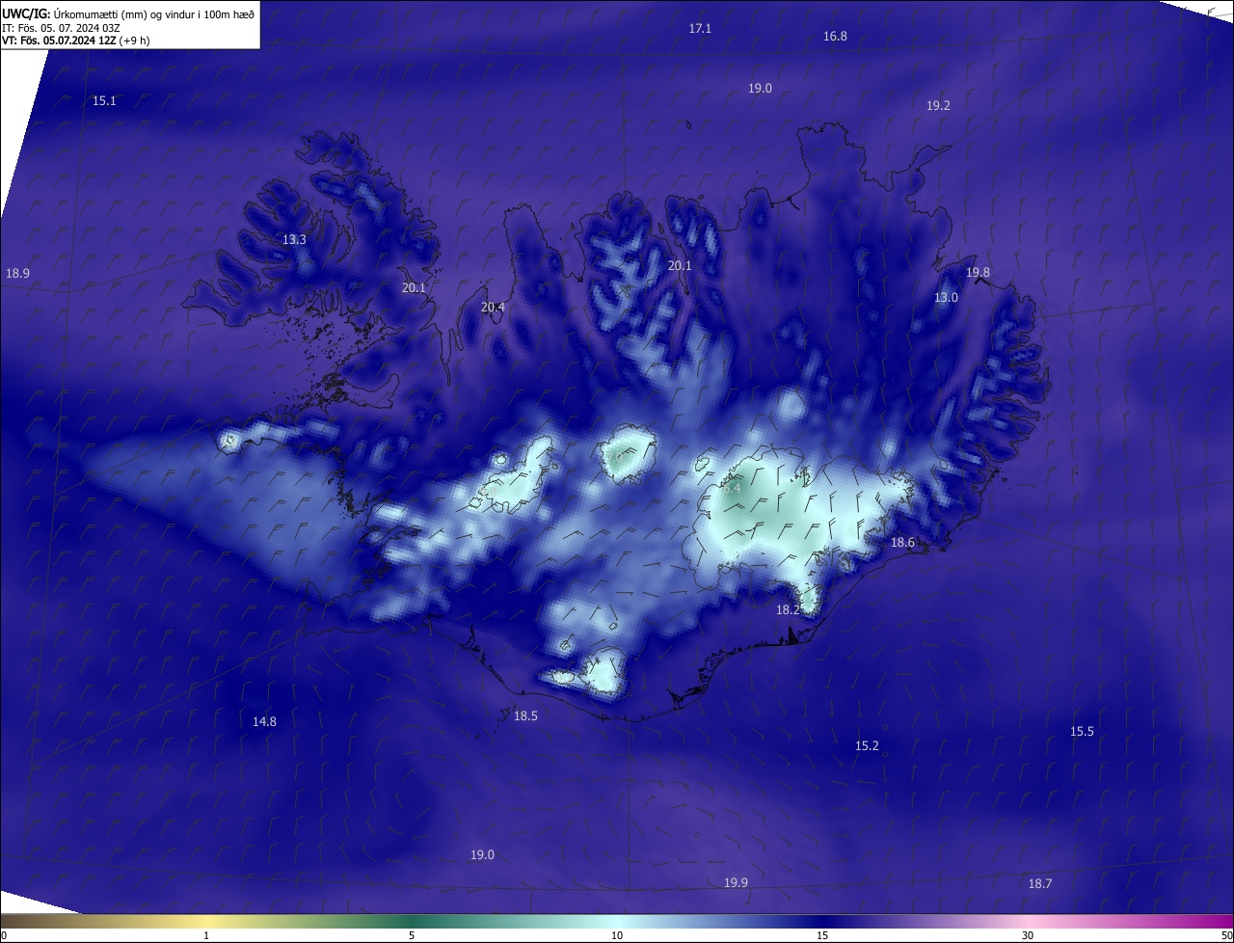Click the 15.5 value on the map

coord(1082,731)
